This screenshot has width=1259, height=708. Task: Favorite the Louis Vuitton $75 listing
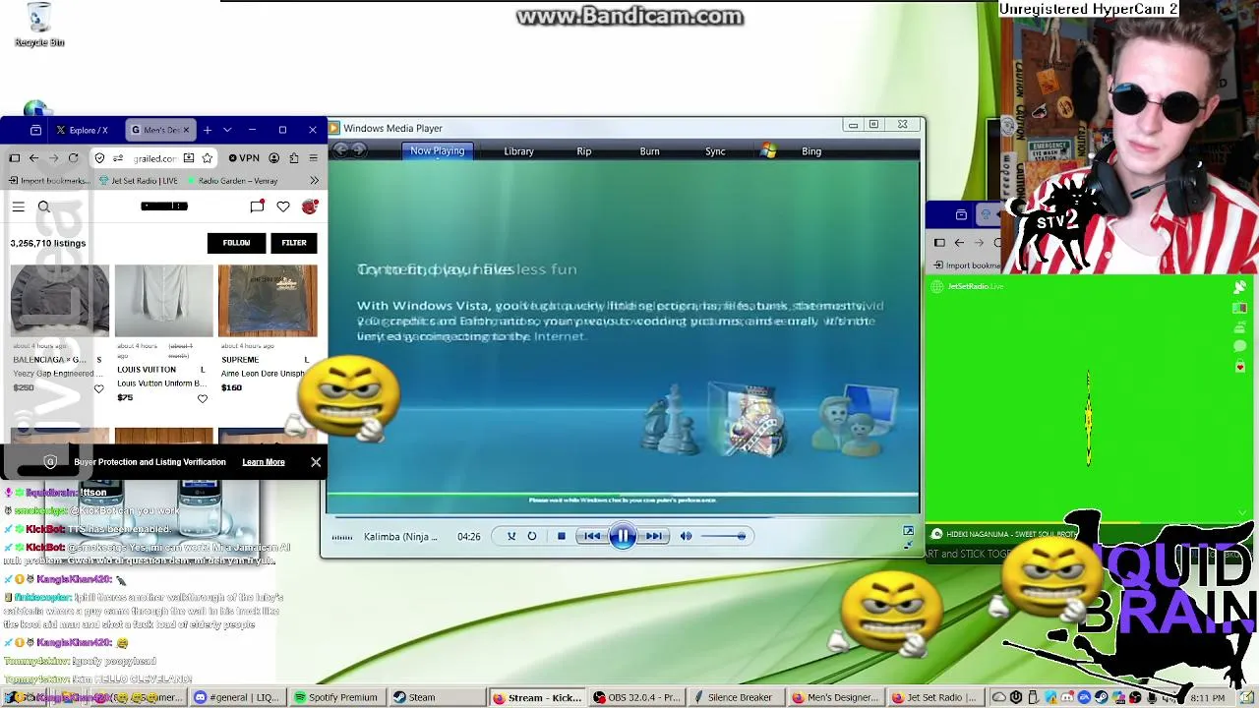click(x=203, y=398)
